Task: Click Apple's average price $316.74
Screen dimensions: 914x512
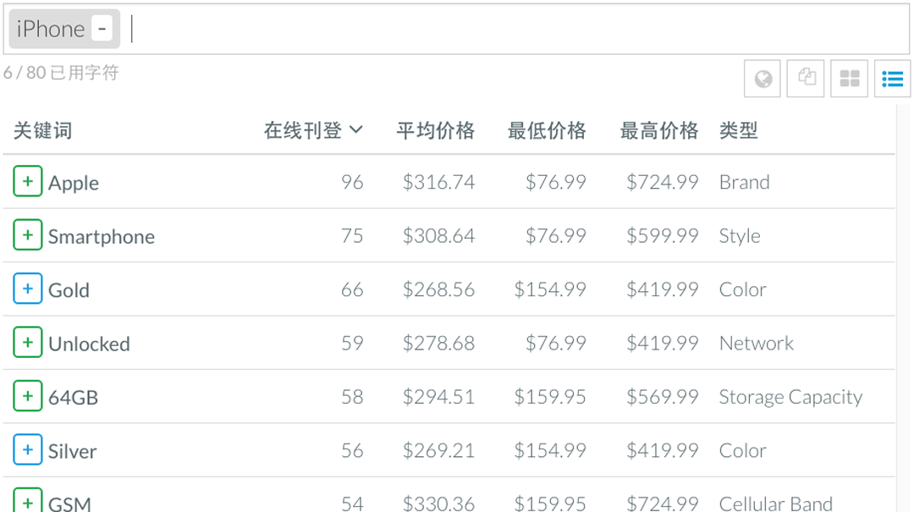Action: click(438, 182)
